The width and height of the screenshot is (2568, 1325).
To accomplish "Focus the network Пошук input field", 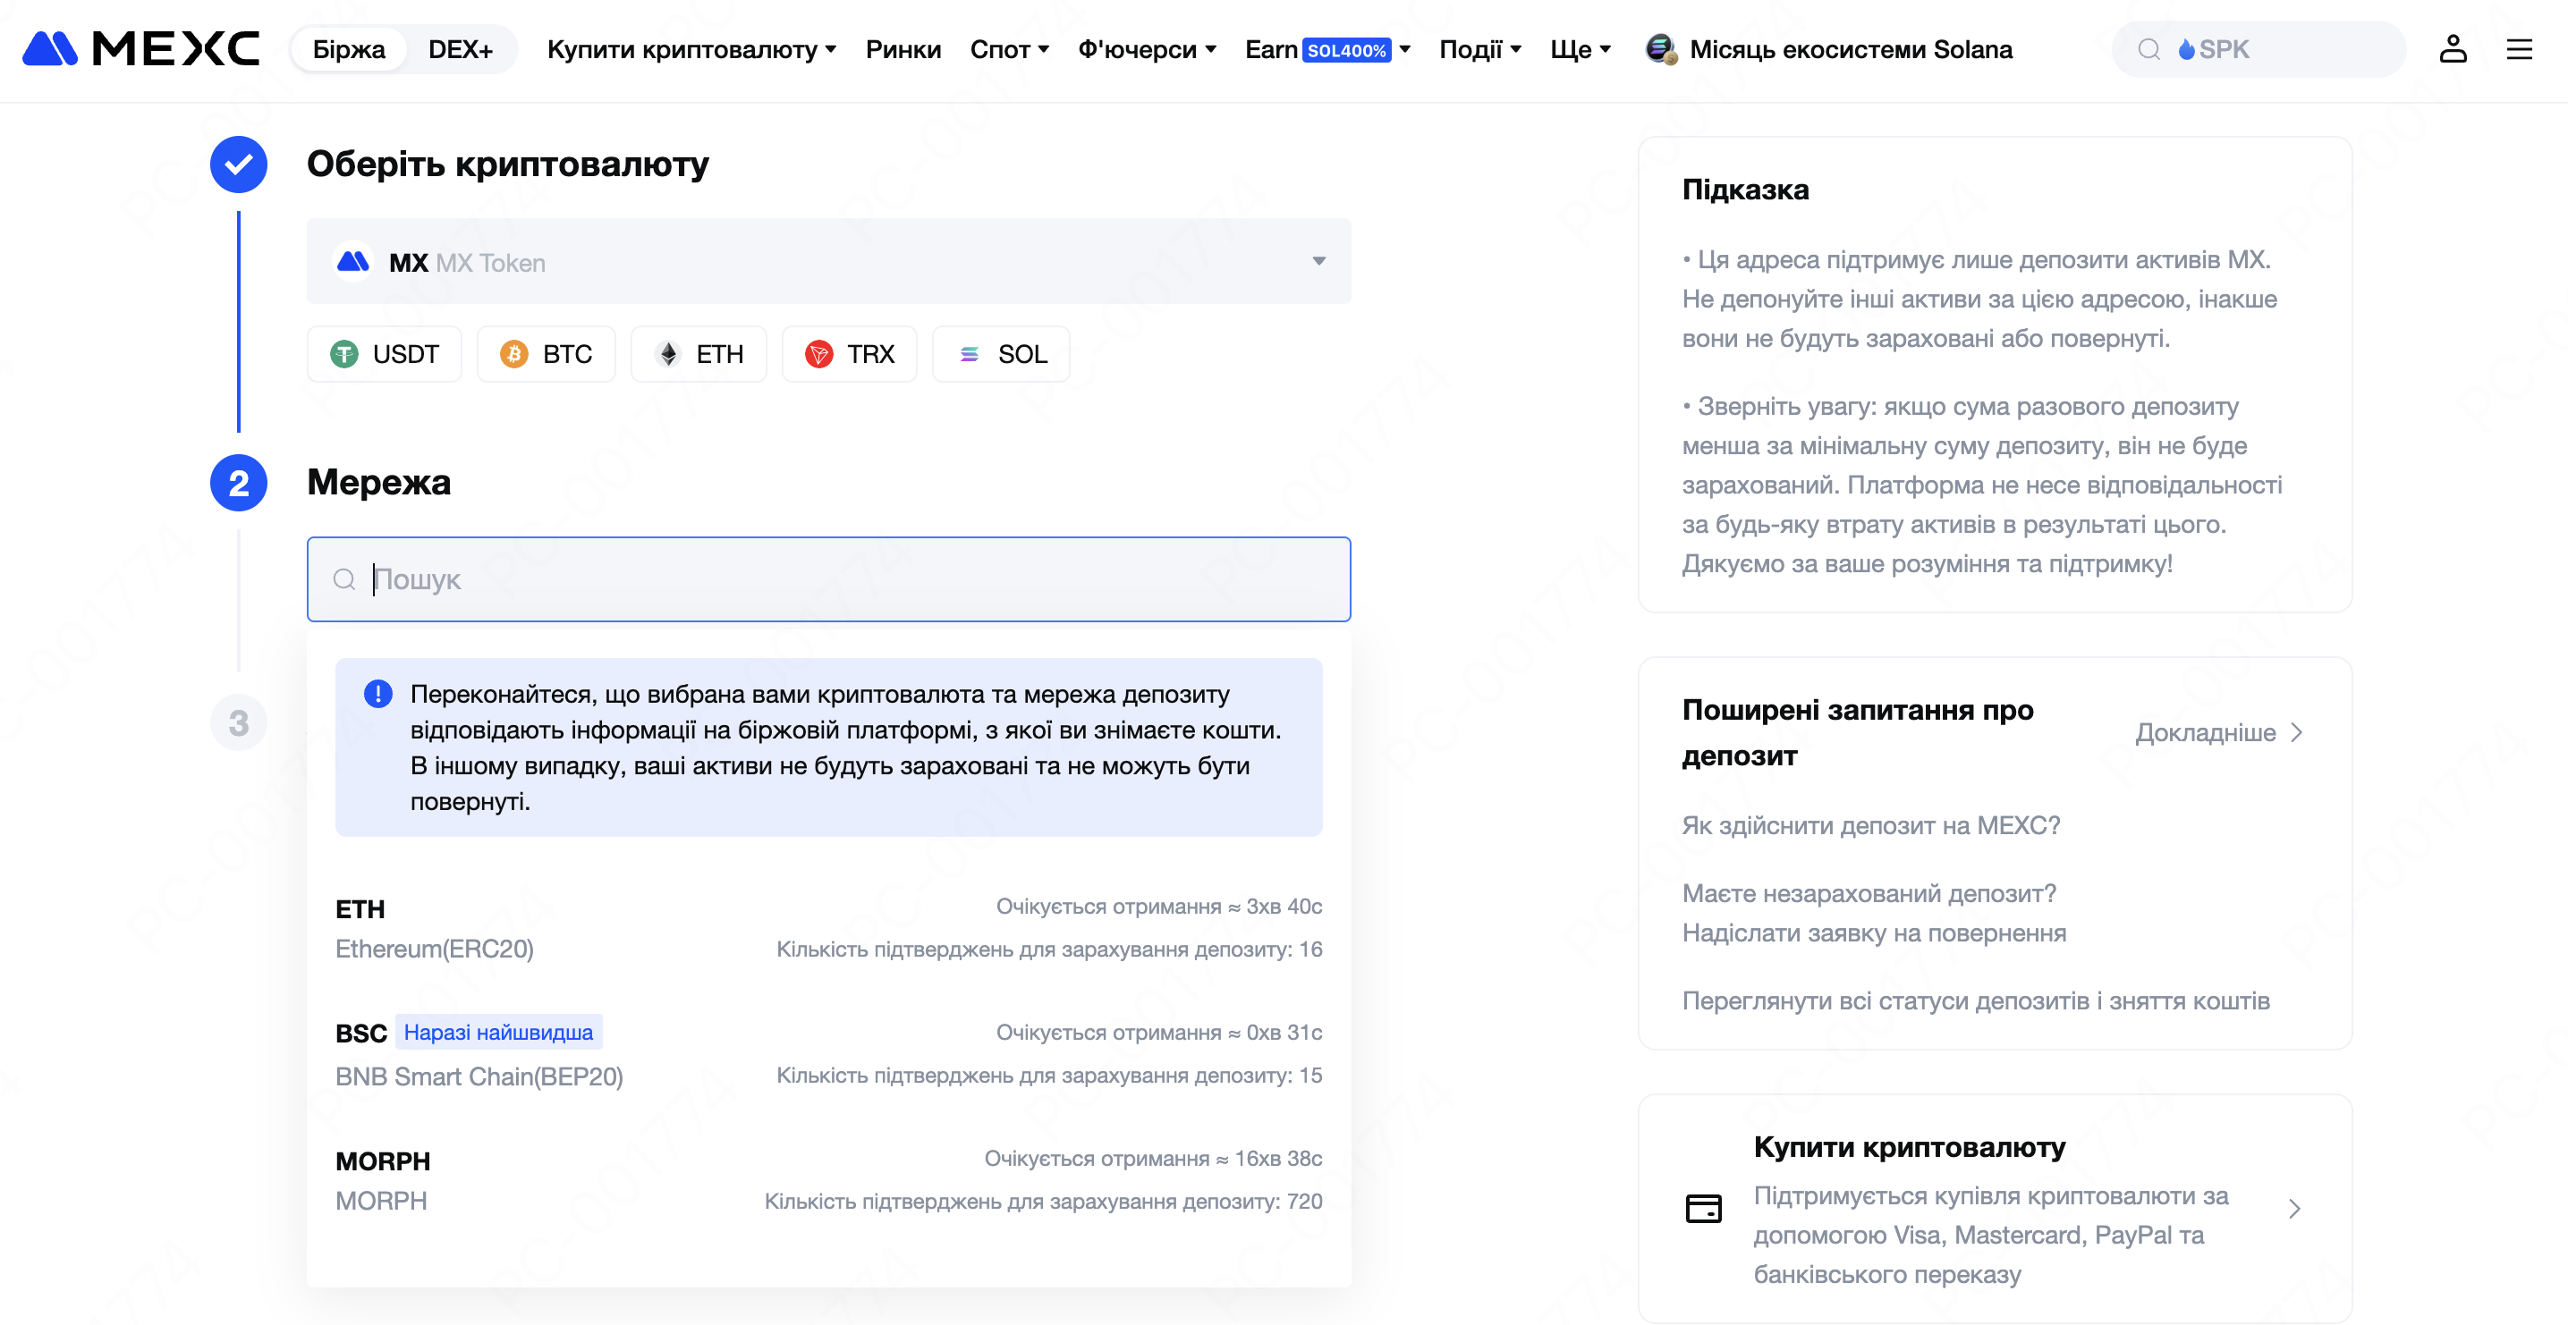I will point(828,578).
